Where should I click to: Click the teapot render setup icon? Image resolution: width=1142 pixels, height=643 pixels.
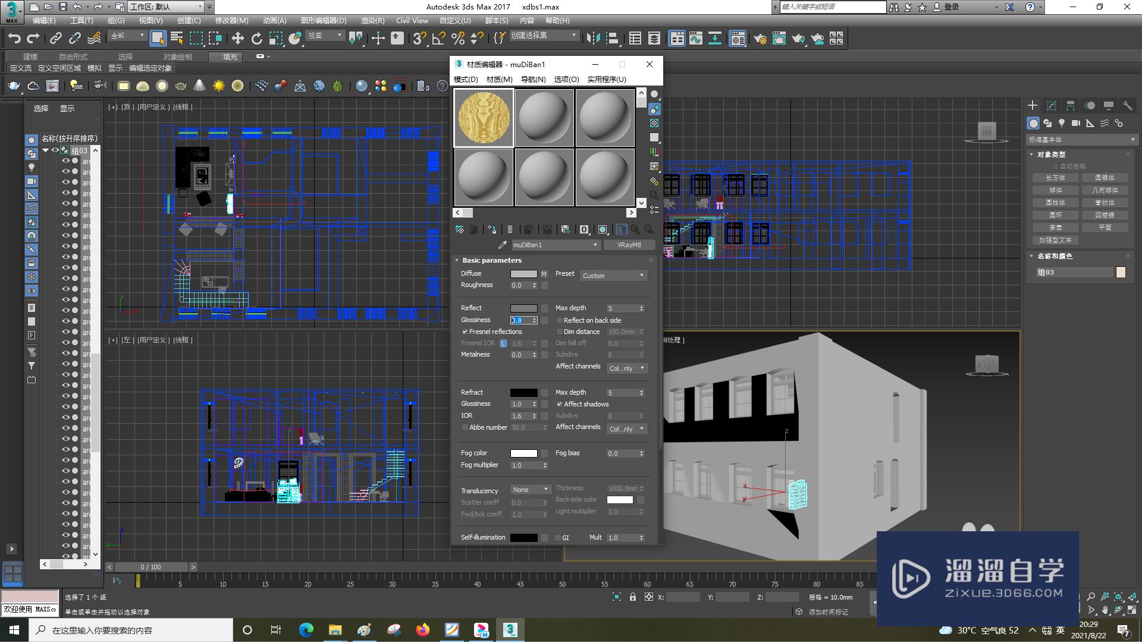[x=760, y=39]
